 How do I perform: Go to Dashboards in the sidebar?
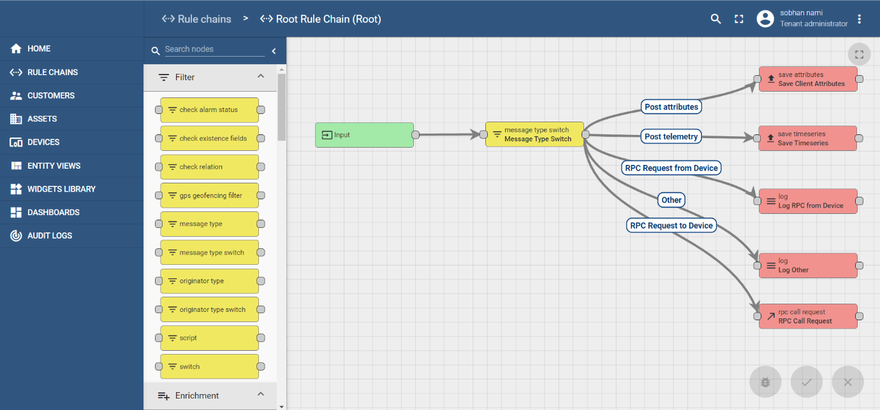coord(53,212)
